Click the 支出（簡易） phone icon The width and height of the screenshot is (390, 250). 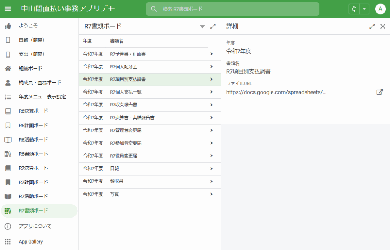[x=8, y=54]
